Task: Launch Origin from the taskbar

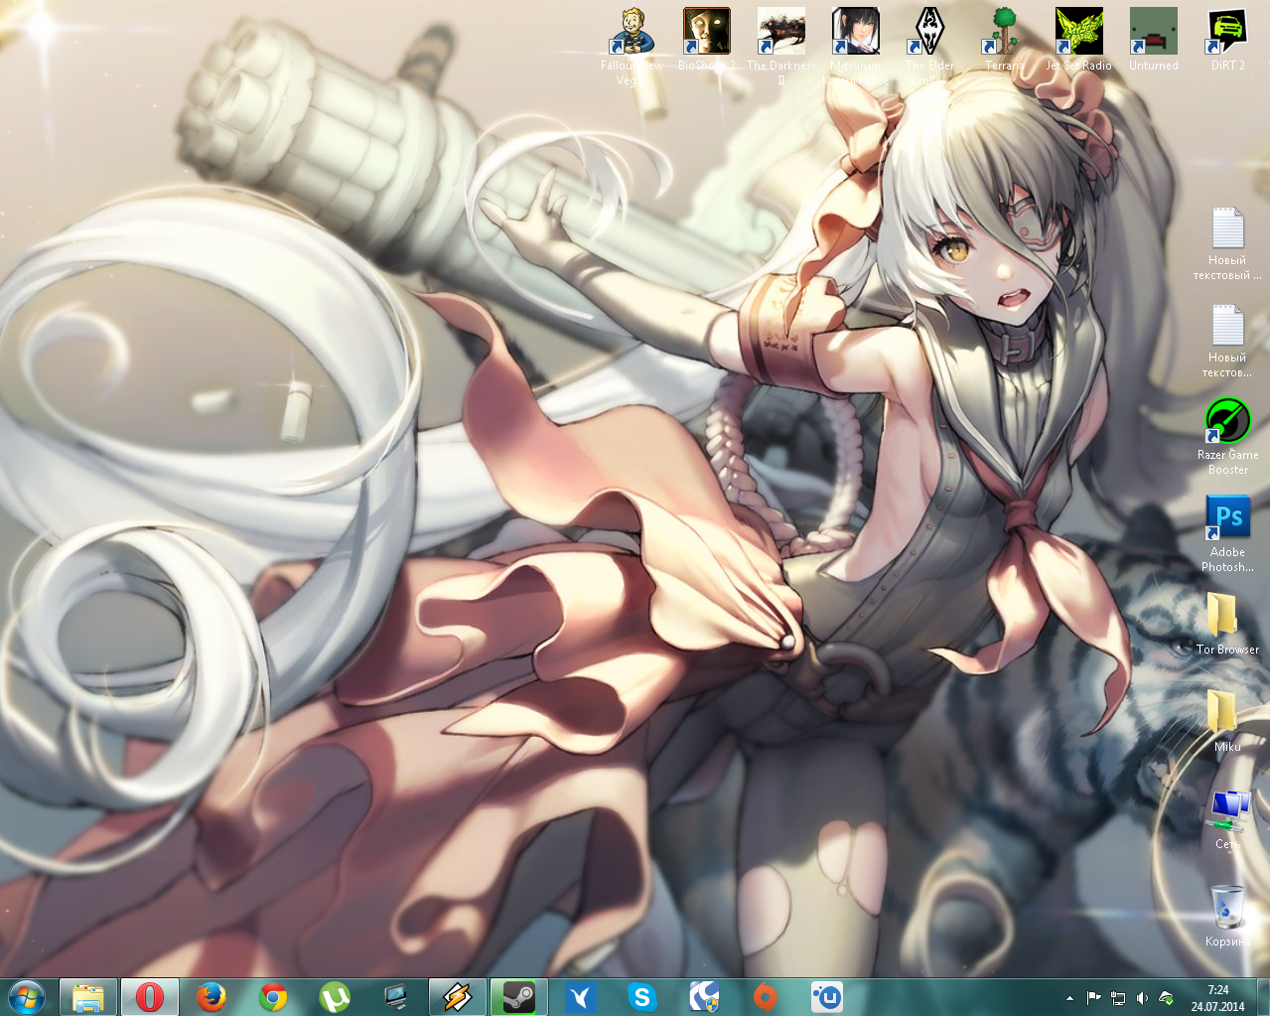Action: [766, 996]
